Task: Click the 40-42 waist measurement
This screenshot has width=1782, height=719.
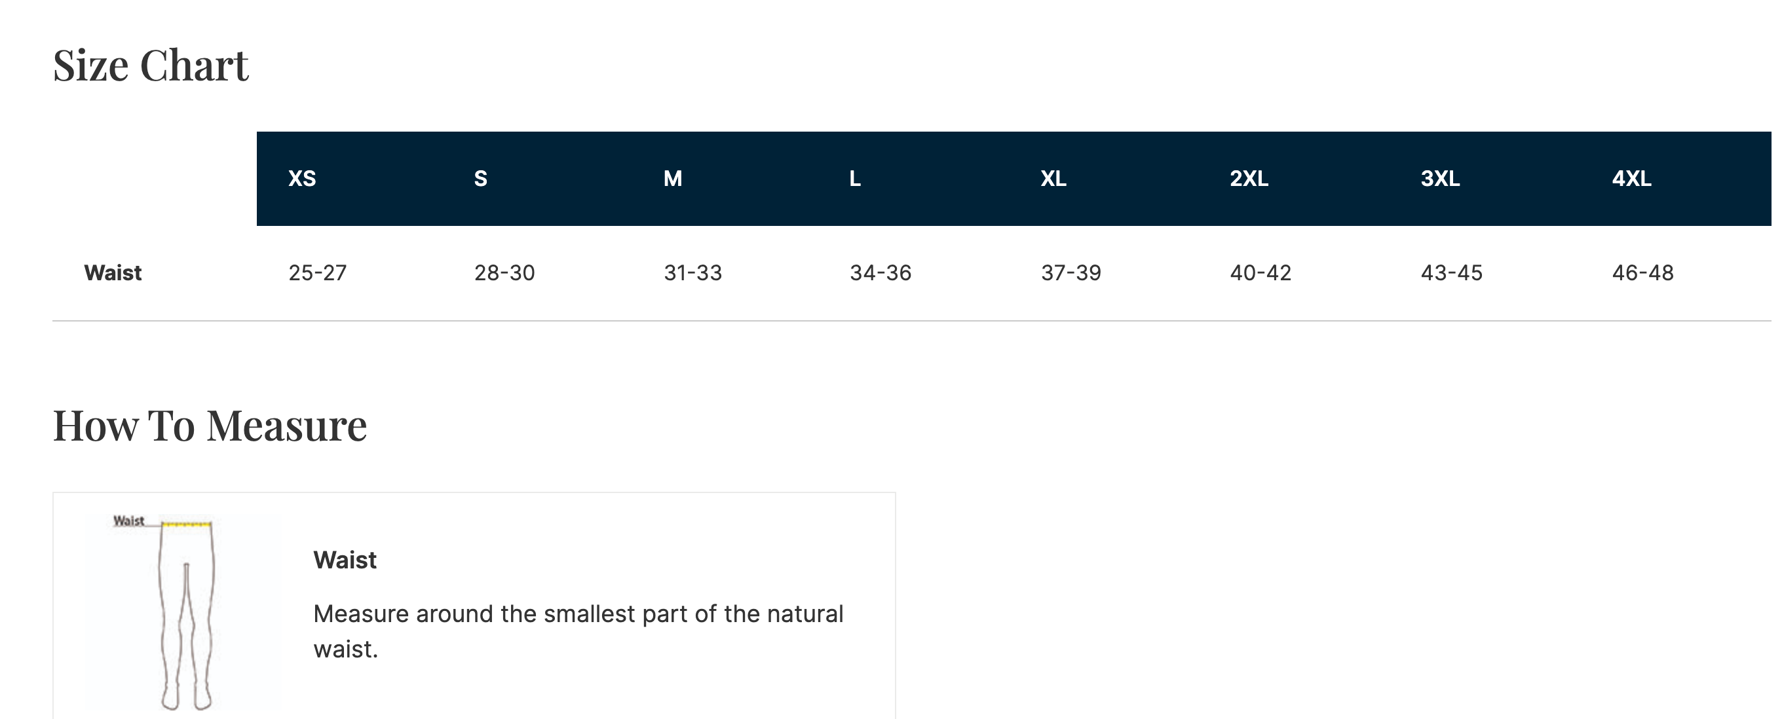Action: (x=1261, y=273)
